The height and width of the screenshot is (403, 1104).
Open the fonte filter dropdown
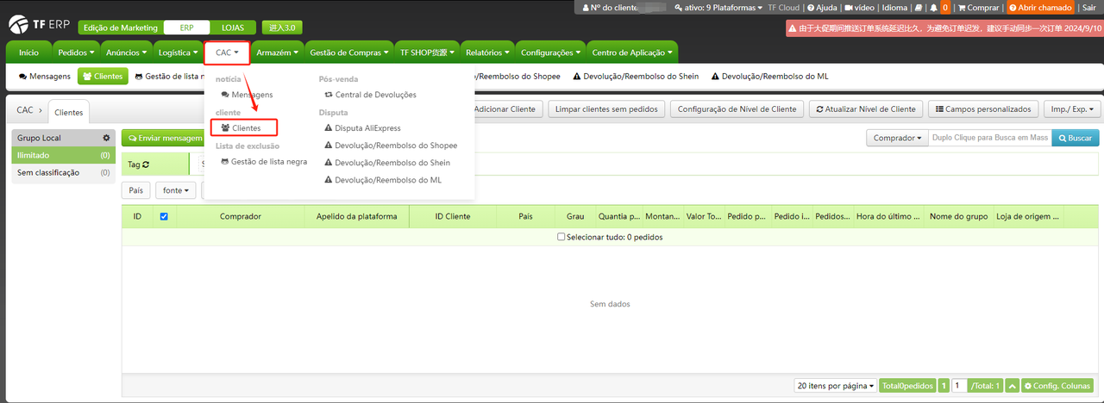point(175,190)
